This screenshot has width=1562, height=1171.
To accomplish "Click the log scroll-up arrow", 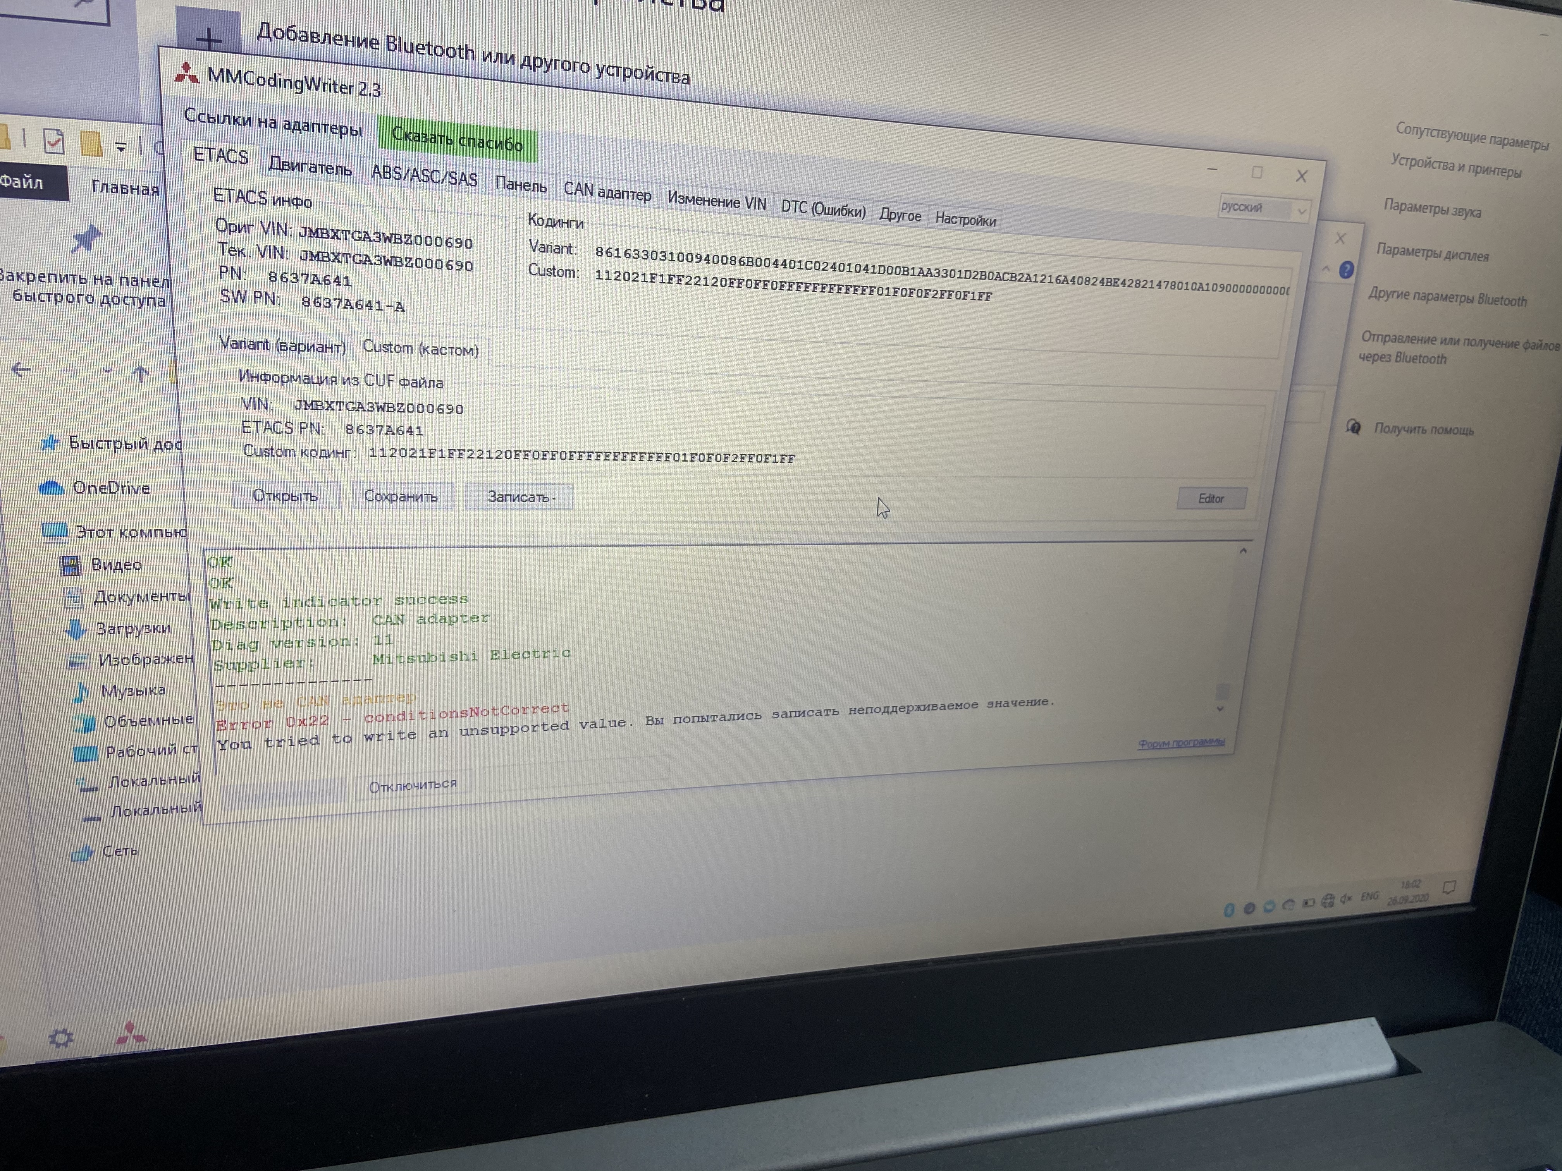I will (x=1243, y=551).
